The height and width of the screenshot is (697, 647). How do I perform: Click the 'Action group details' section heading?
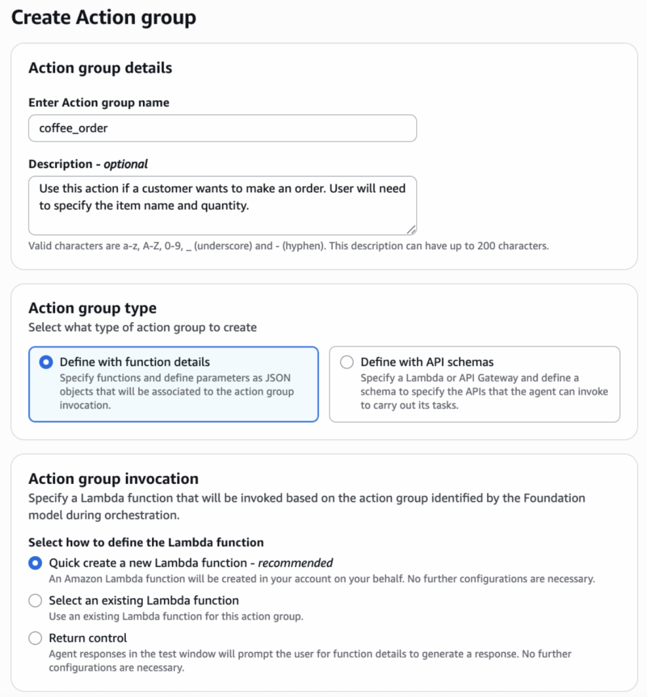[x=100, y=68]
